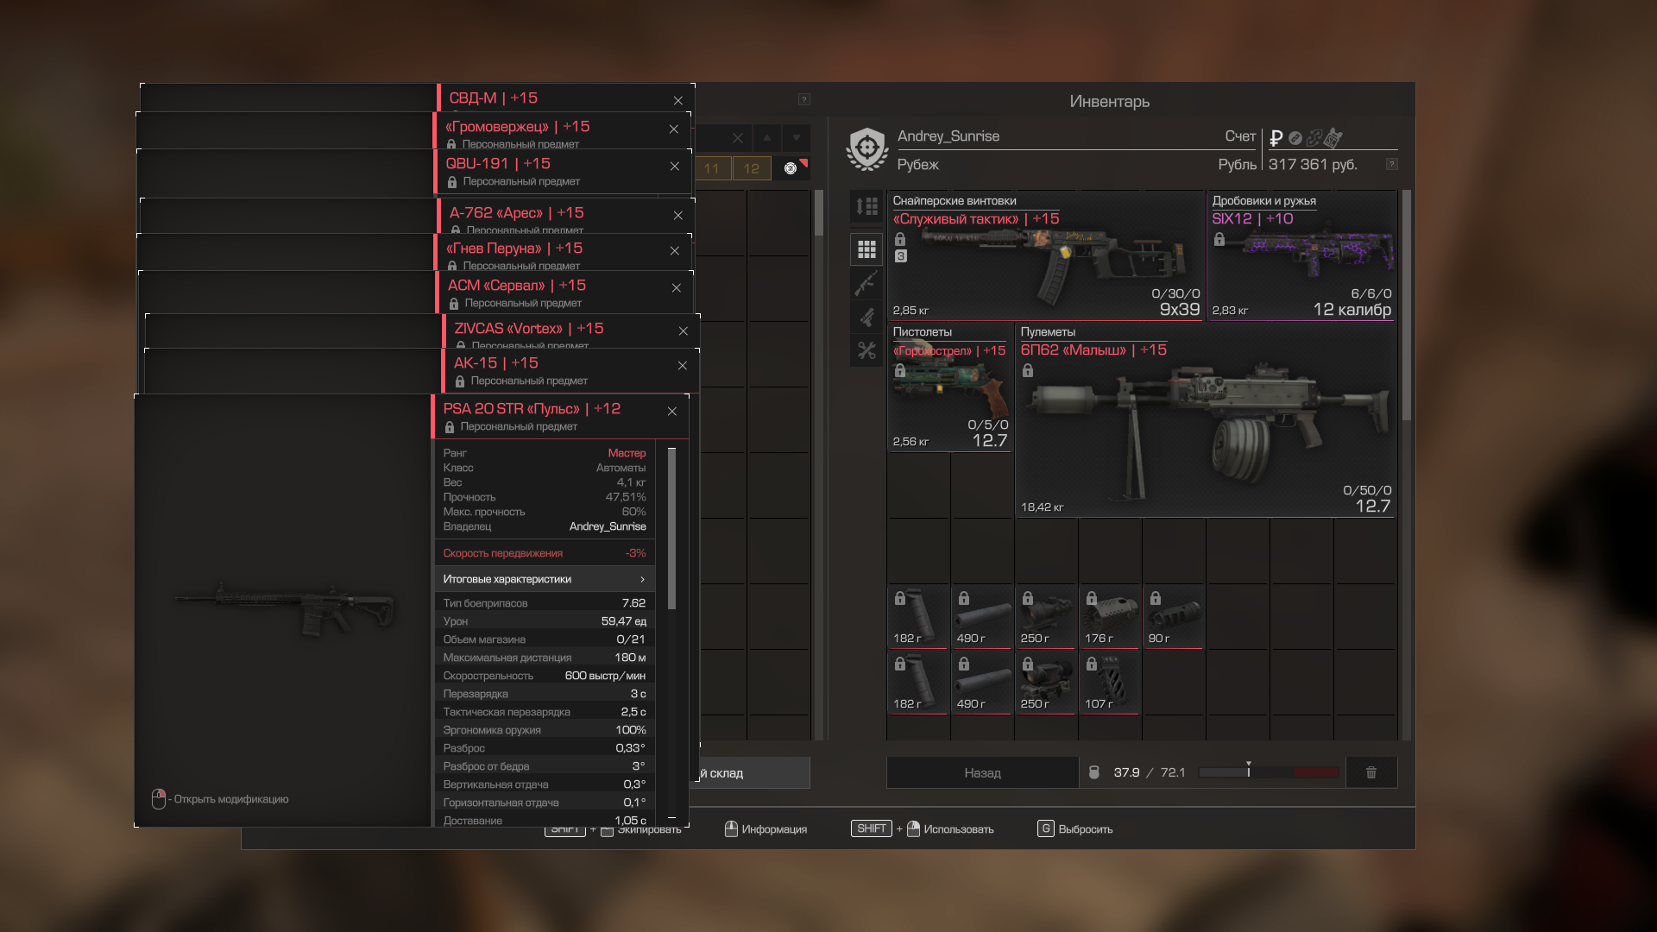Select the SIX12 shotgun item
Image resolution: width=1657 pixels, height=932 pixels.
(x=1301, y=256)
